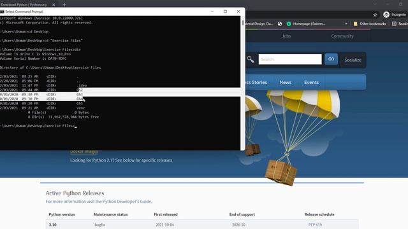
Task: Click the Maintenance status column header
Action: click(x=110, y=214)
